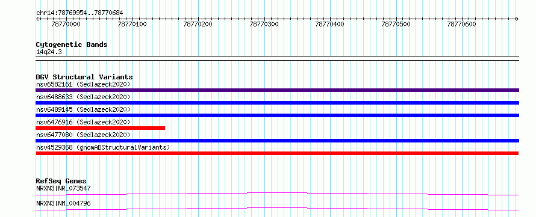This screenshot has height=217, width=536.
Task: Click ruler position label 78770000
Action: click(66, 24)
